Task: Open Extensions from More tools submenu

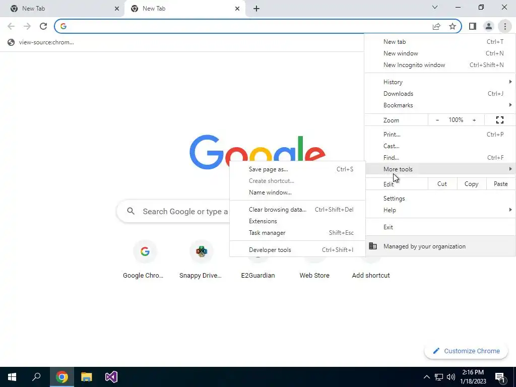Action: tap(297, 221)
